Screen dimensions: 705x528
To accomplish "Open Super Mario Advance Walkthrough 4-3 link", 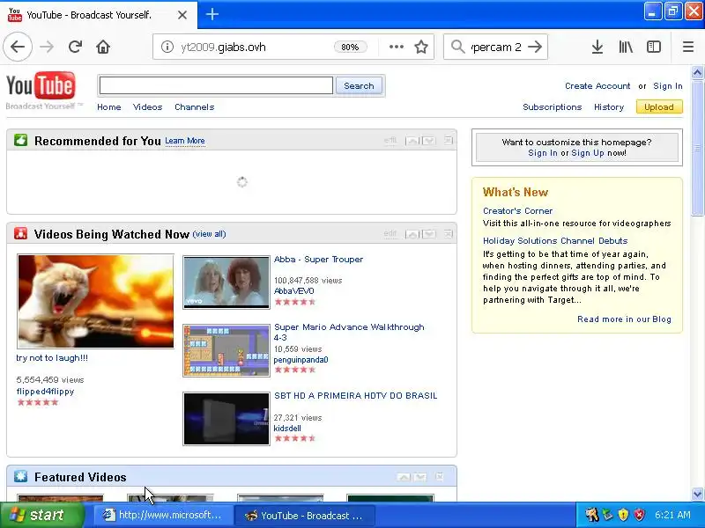I will point(349,333).
